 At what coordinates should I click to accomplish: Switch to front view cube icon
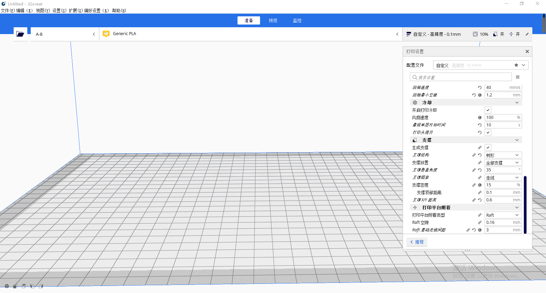point(15,286)
